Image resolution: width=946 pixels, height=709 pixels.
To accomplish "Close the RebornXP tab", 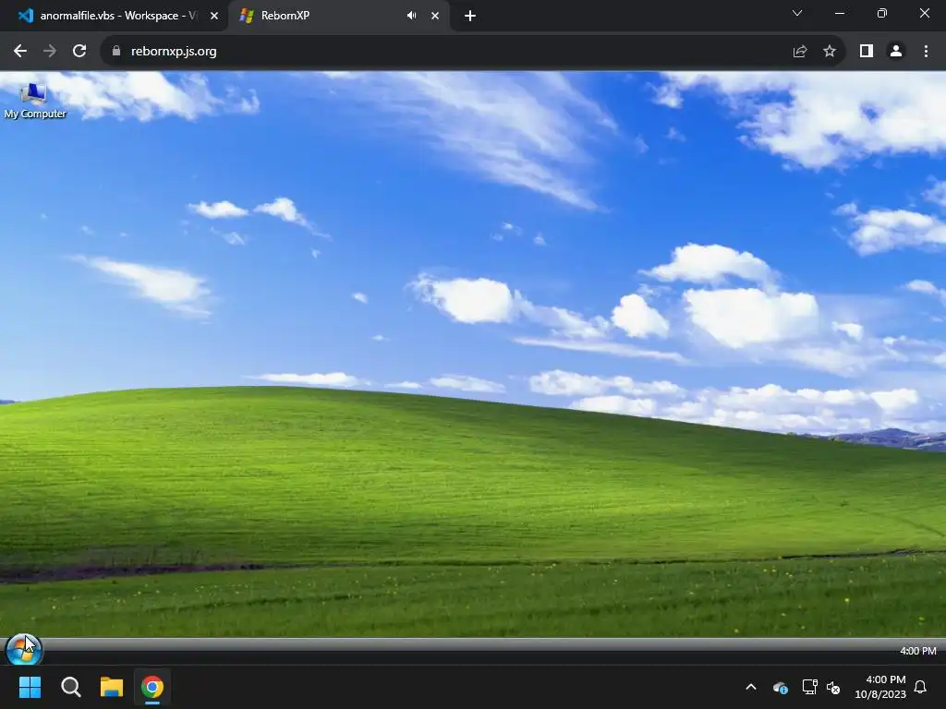I will tap(435, 16).
